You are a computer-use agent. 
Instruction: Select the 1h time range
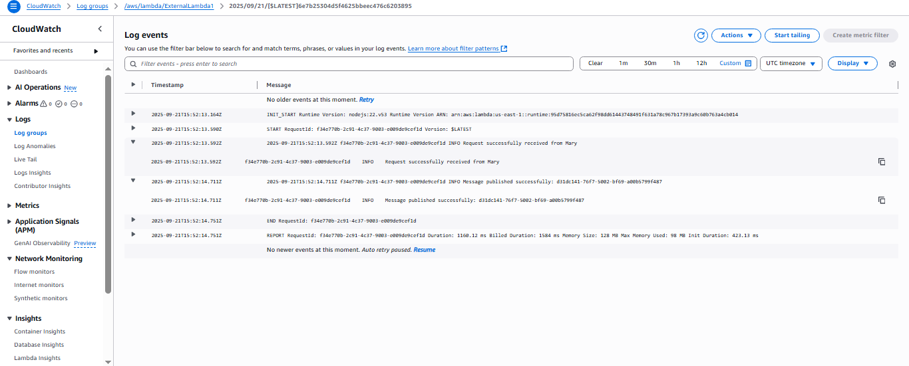pos(676,63)
